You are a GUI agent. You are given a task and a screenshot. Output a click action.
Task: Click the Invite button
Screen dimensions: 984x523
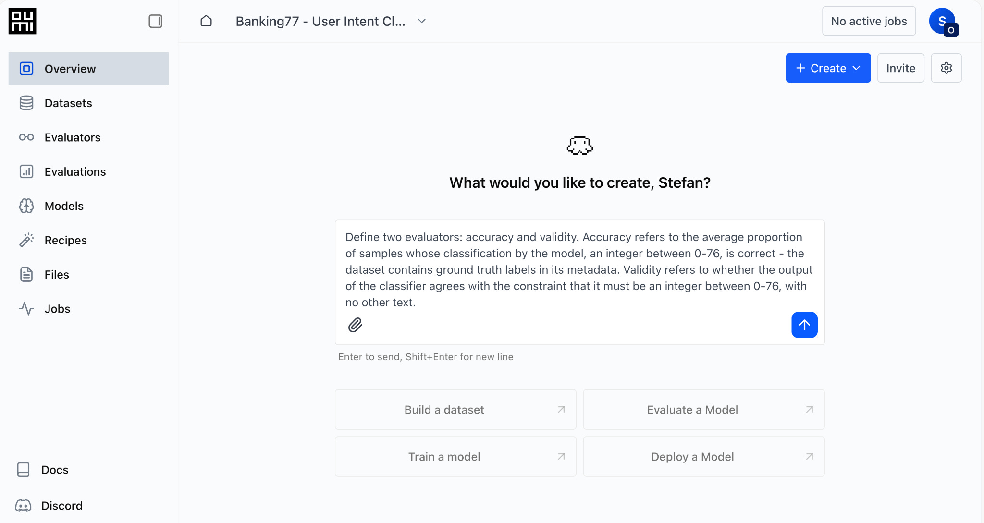pos(900,68)
